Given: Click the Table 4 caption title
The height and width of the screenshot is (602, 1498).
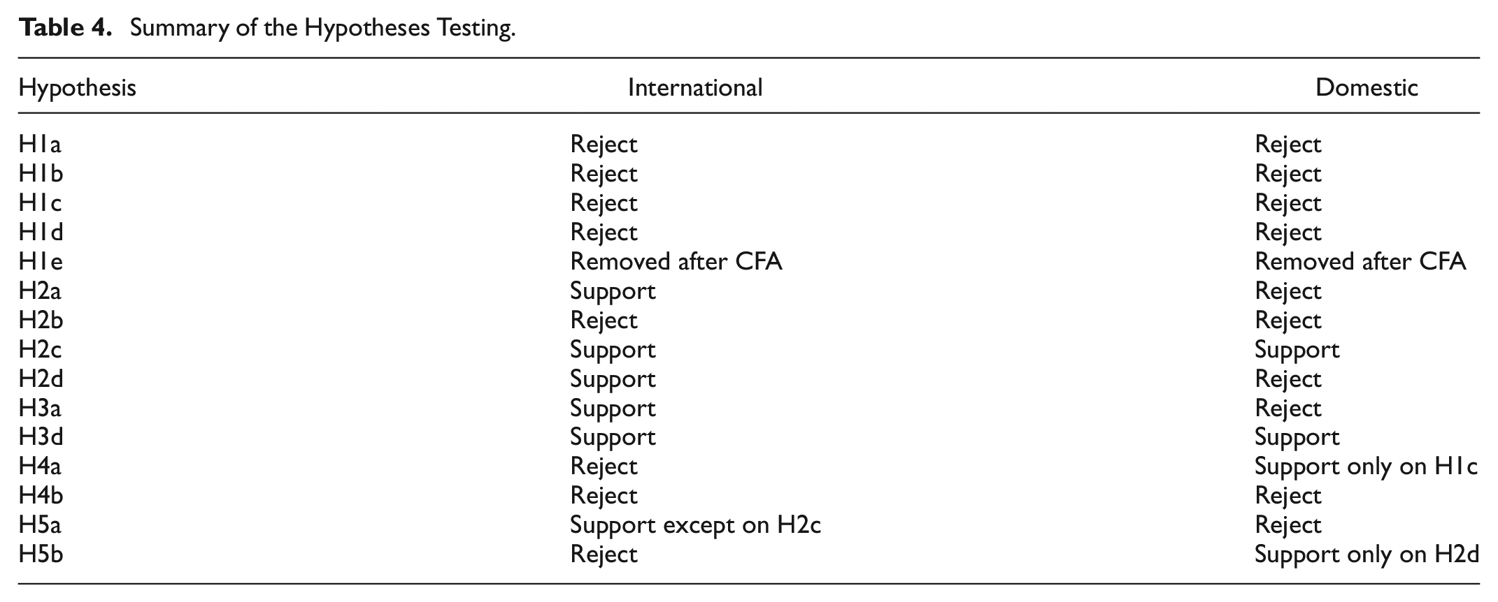Looking at the screenshot, I should click(267, 28).
